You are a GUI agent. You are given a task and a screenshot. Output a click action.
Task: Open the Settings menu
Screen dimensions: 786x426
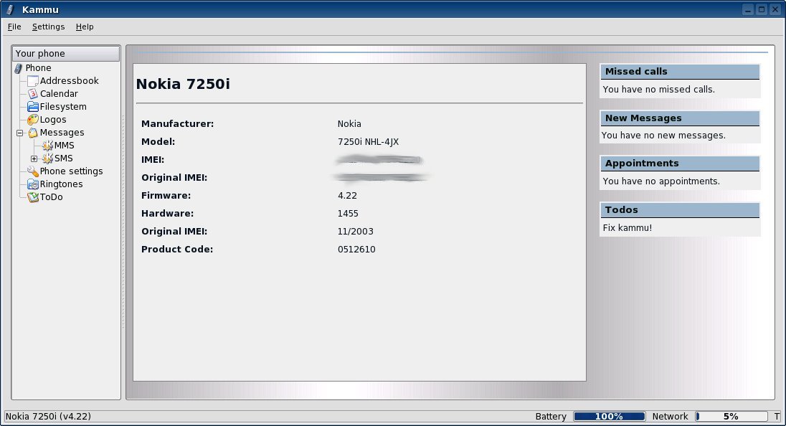pyautogui.click(x=48, y=27)
